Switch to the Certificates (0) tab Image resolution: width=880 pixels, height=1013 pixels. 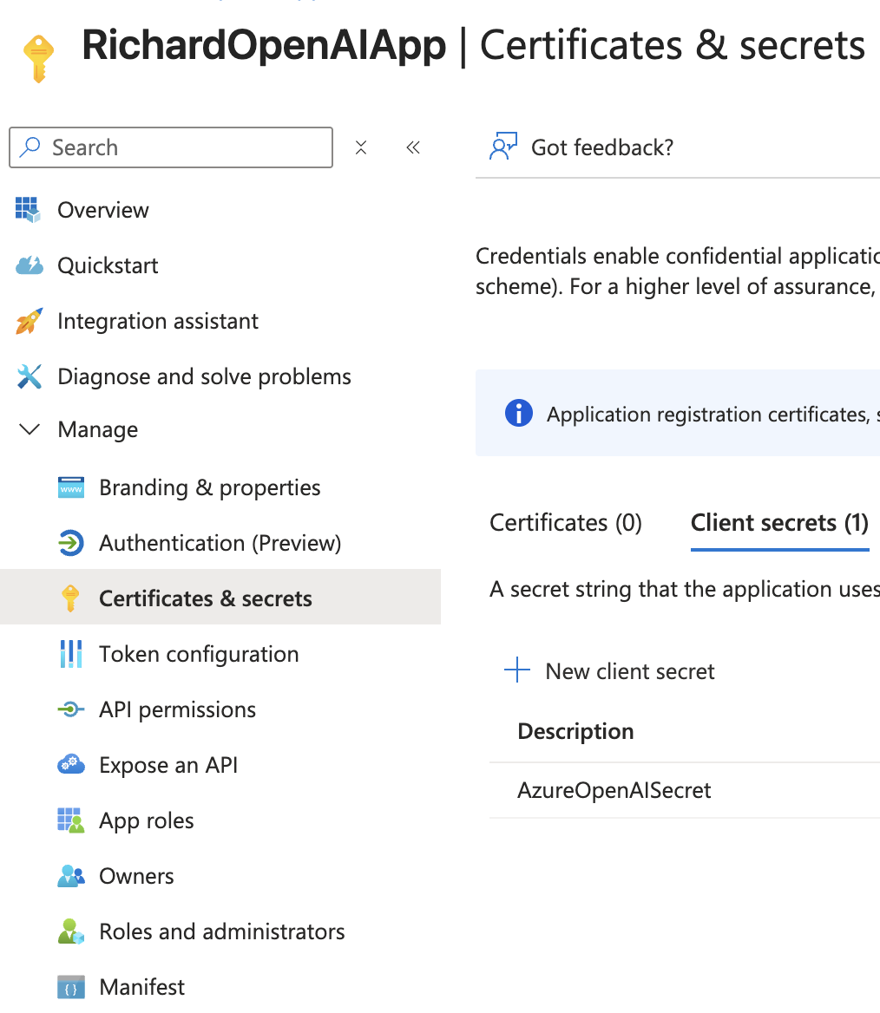click(x=566, y=523)
